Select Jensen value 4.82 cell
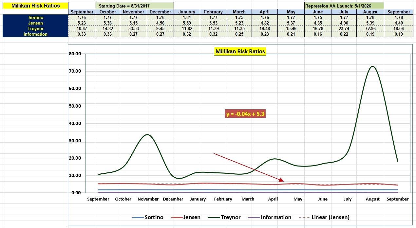The height and width of the screenshot is (228, 416). [265, 23]
